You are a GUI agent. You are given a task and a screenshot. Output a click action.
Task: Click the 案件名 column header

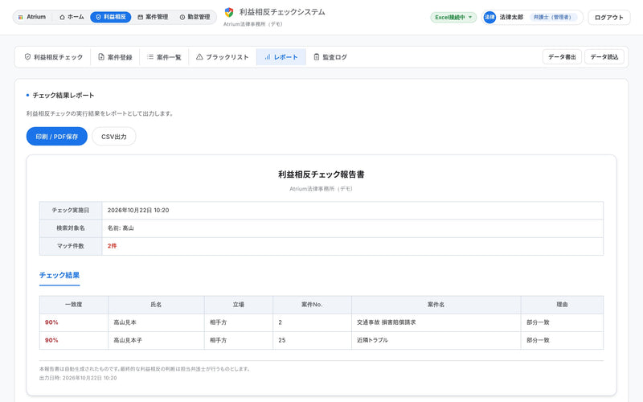point(436,305)
